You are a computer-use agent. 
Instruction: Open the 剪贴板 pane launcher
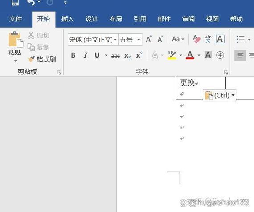pos(59,72)
